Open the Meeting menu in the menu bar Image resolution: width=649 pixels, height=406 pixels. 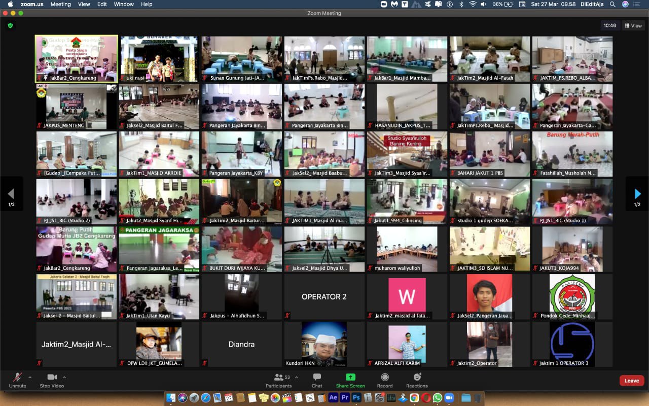click(x=60, y=4)
